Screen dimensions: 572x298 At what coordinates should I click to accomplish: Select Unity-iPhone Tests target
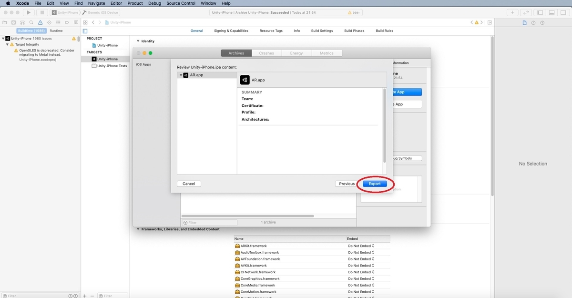click(109, 66)
